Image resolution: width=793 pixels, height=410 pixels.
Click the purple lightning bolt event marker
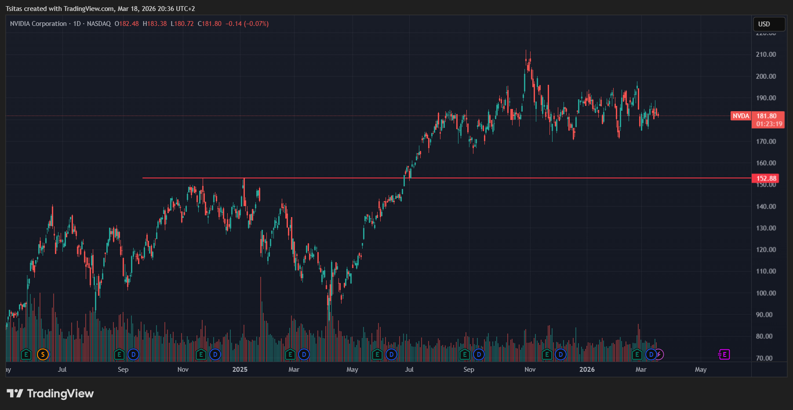[x=659, y=354]
